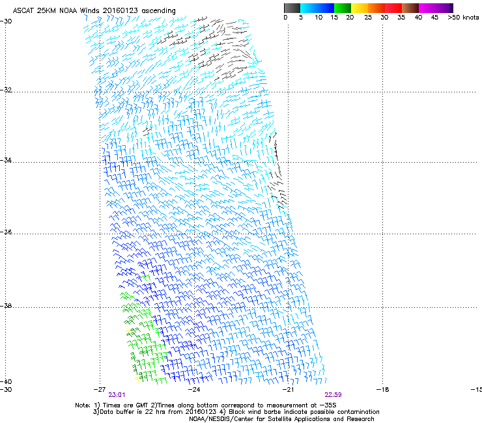Screen dimensions: 482x423
Task: Click the green 15-20 knots legend swatch
Action: pos(343,8)
